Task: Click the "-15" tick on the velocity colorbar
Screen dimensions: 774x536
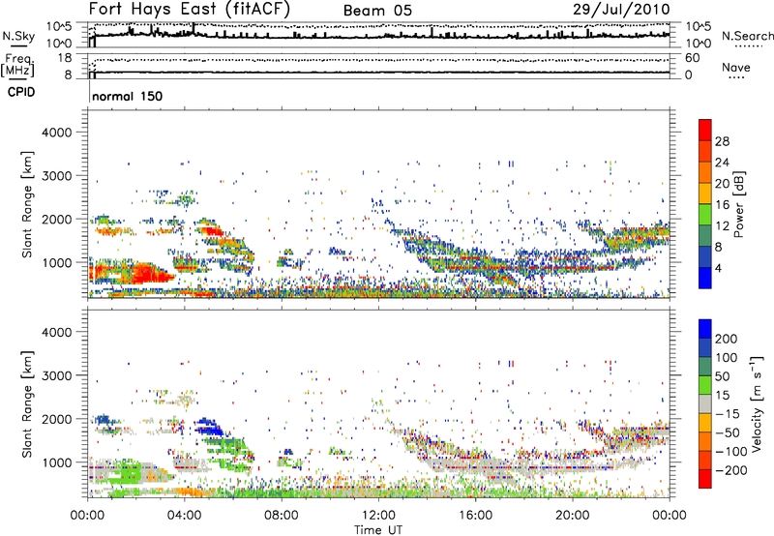Action: click(728, 414)
